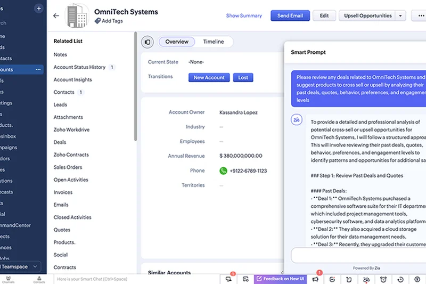Click the OmniTech Systems building logo
This screenshot has width=426, height=284.
(x=77, y=16)
